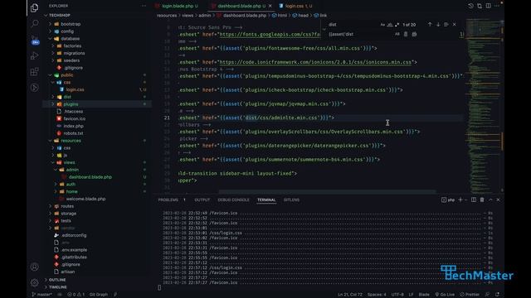Open the terminal launch profile dropdown
The height and width of the screenshot is (298, 531).
pos(466,199)
